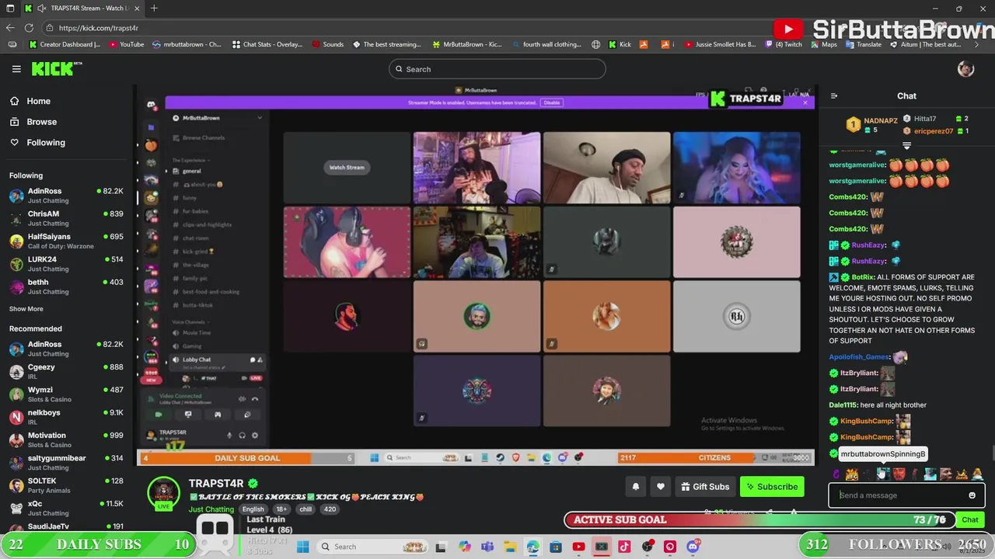Click Disable in Streamer Mode banner
This screenshot has height=559, width=995.
click(x=551, y=102)
